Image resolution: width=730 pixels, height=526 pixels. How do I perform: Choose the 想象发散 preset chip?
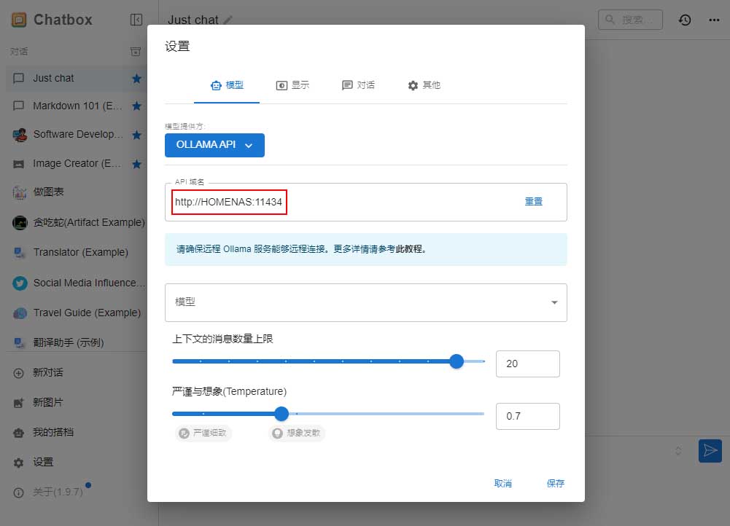tap(297, 433)
